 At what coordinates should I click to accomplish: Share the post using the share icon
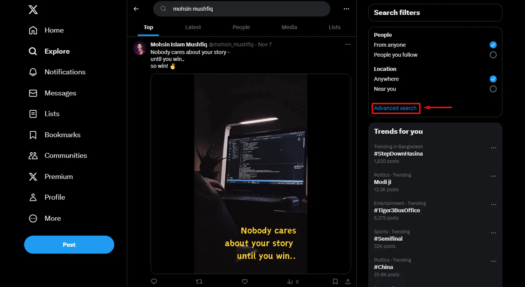(x=348, y=282)
